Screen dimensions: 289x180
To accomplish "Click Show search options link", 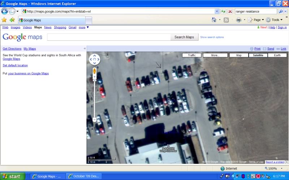I will pyautogui.click(x=212, y=37).
